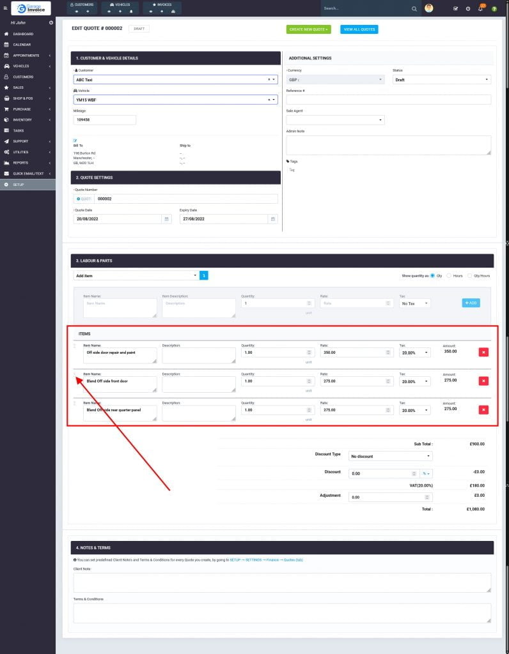Click the user avatar in top bar

[429, 8]
